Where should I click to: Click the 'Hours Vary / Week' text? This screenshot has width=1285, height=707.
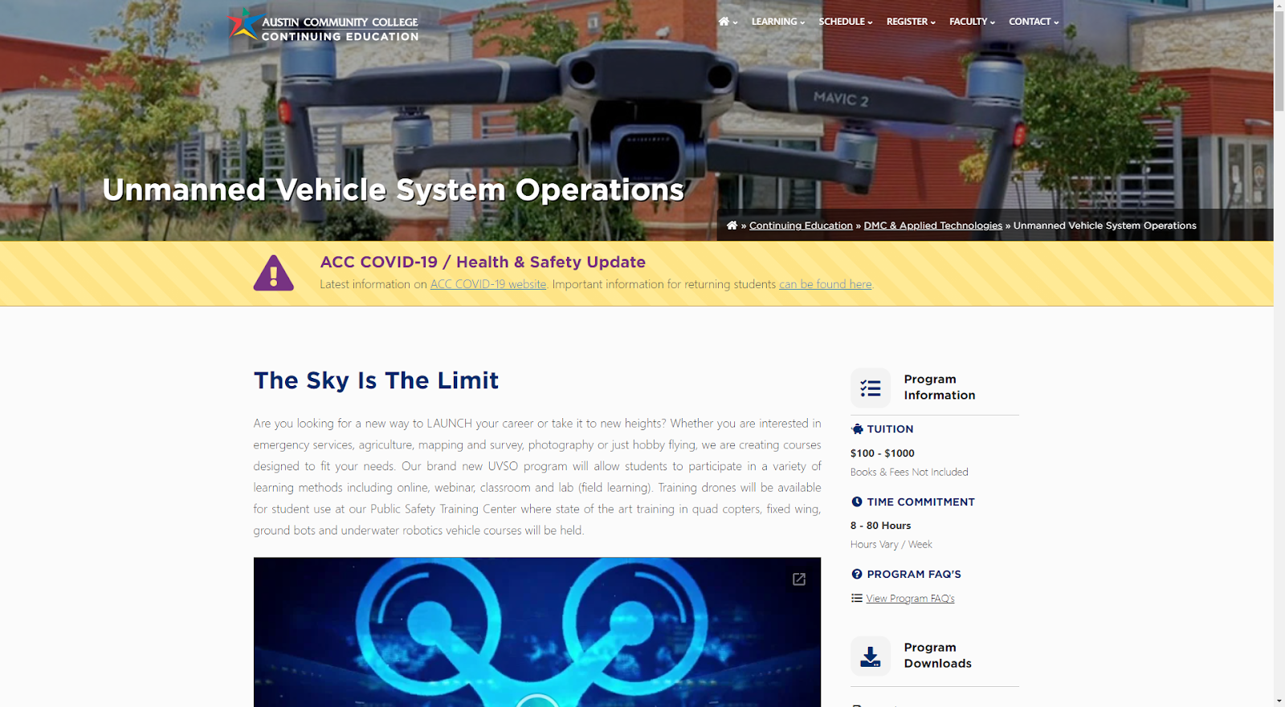tap(891, 544)
